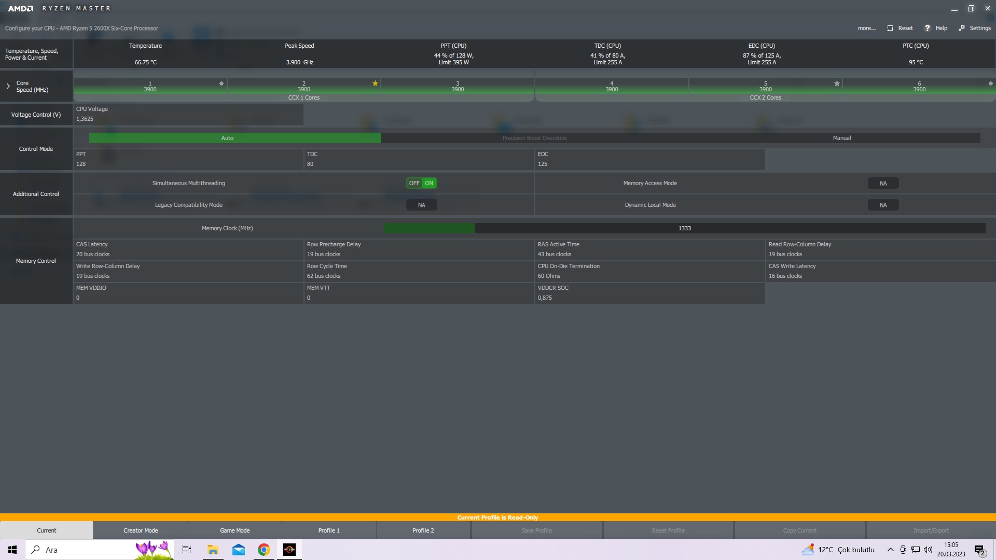The width and height of the screenshot is (996, 560).
Task: Turn Simultaneous Multithreading OFF
Action: 414,183
